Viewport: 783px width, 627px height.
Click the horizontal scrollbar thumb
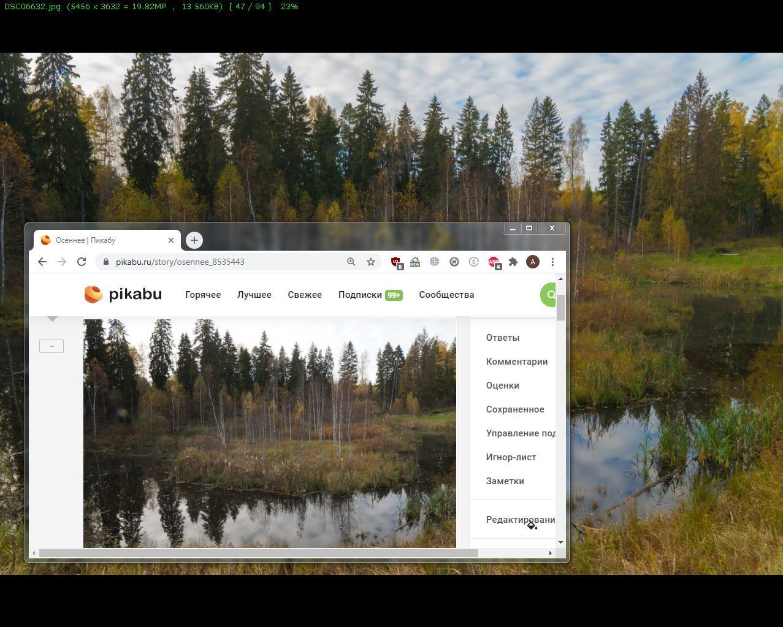click(258, 553)
